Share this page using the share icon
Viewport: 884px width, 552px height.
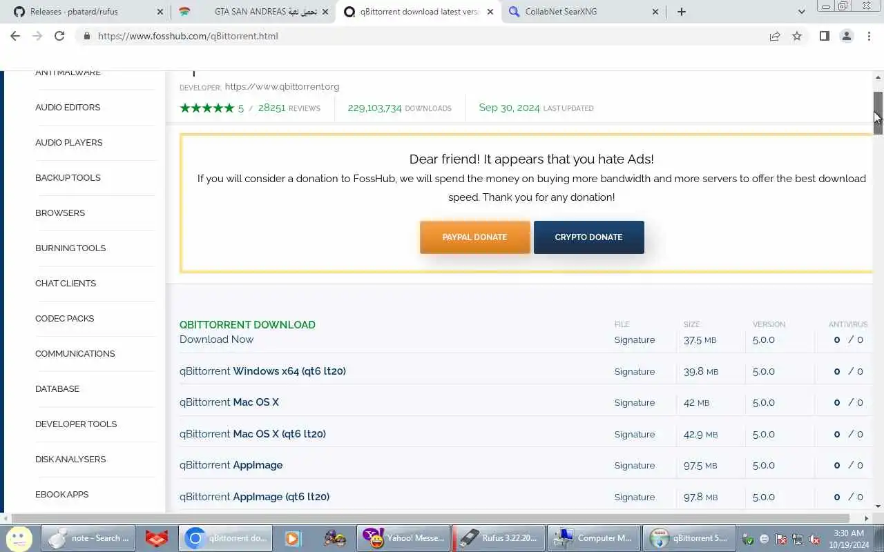tap(775, 36)
